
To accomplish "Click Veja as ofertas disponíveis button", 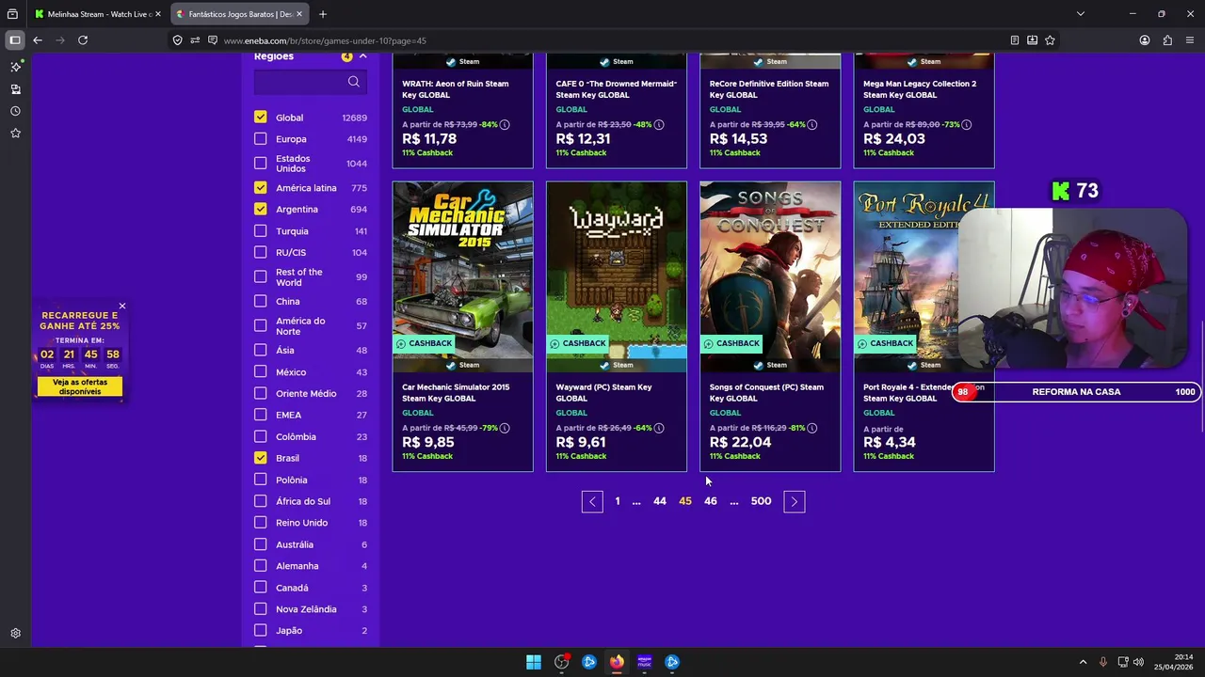I will [x=80, y=386].
